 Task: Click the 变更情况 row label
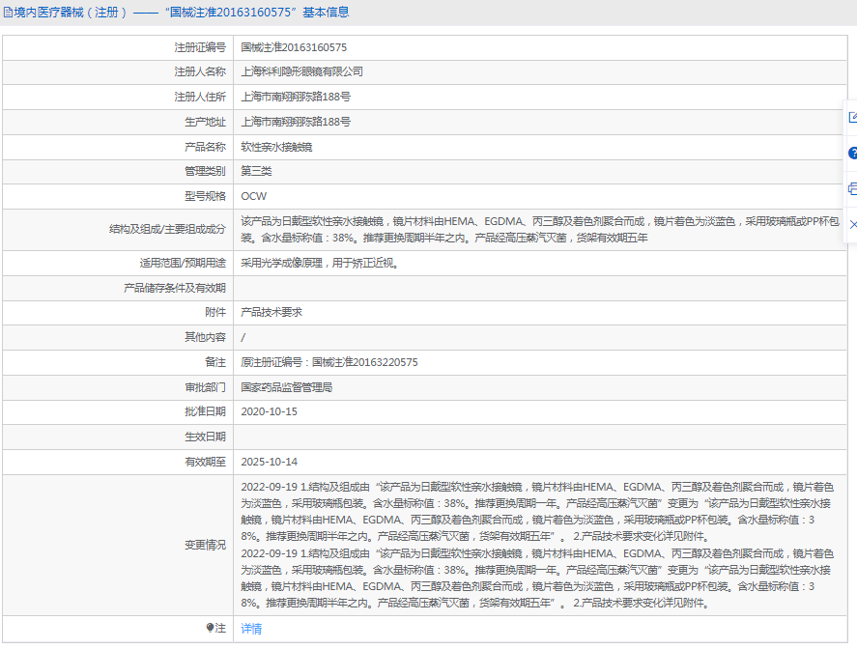204,545
